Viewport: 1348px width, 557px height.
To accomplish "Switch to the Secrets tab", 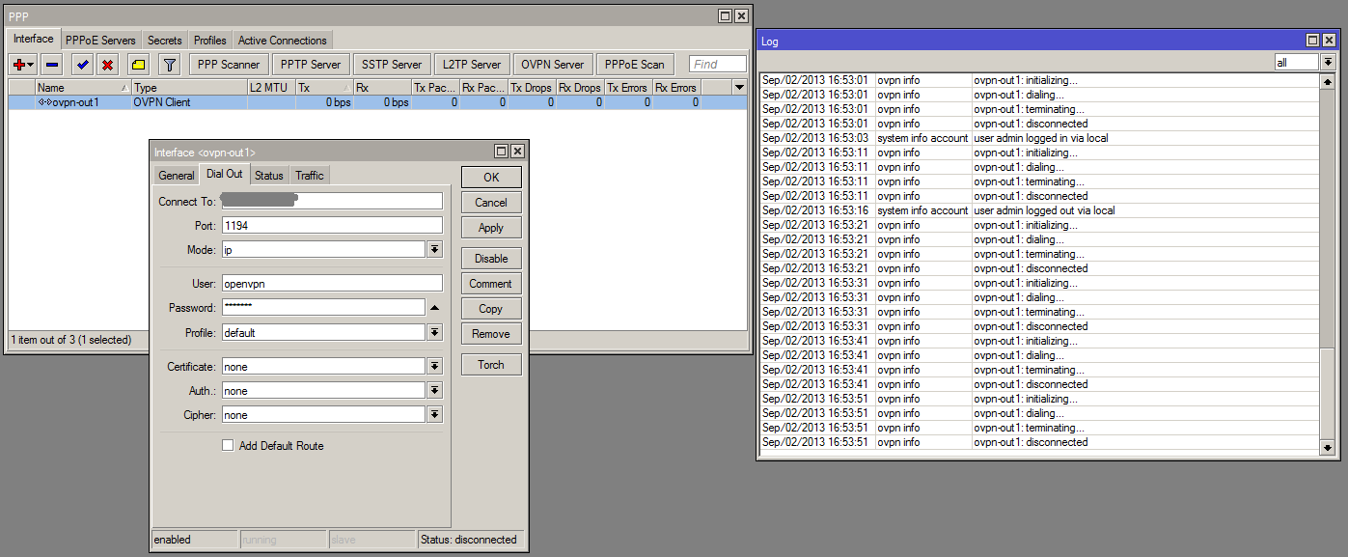I will pos(164,41).
